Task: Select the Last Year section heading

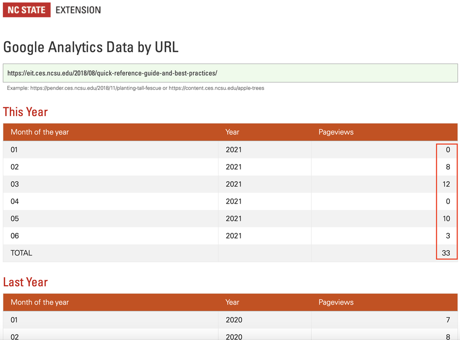Action: click(25, 282)
